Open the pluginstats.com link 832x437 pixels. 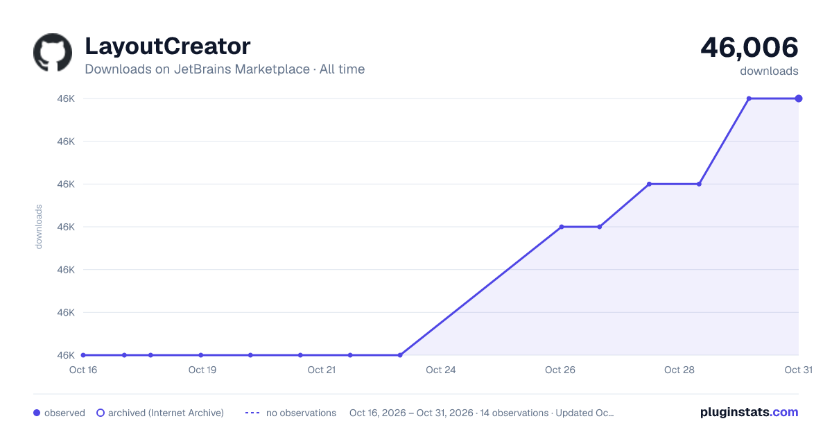point(749,412)
